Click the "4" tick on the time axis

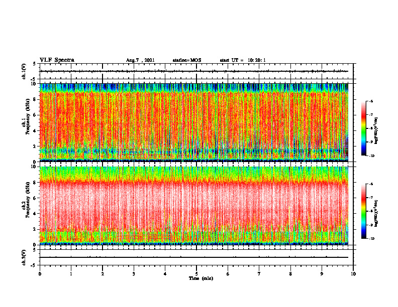point(165,274)
